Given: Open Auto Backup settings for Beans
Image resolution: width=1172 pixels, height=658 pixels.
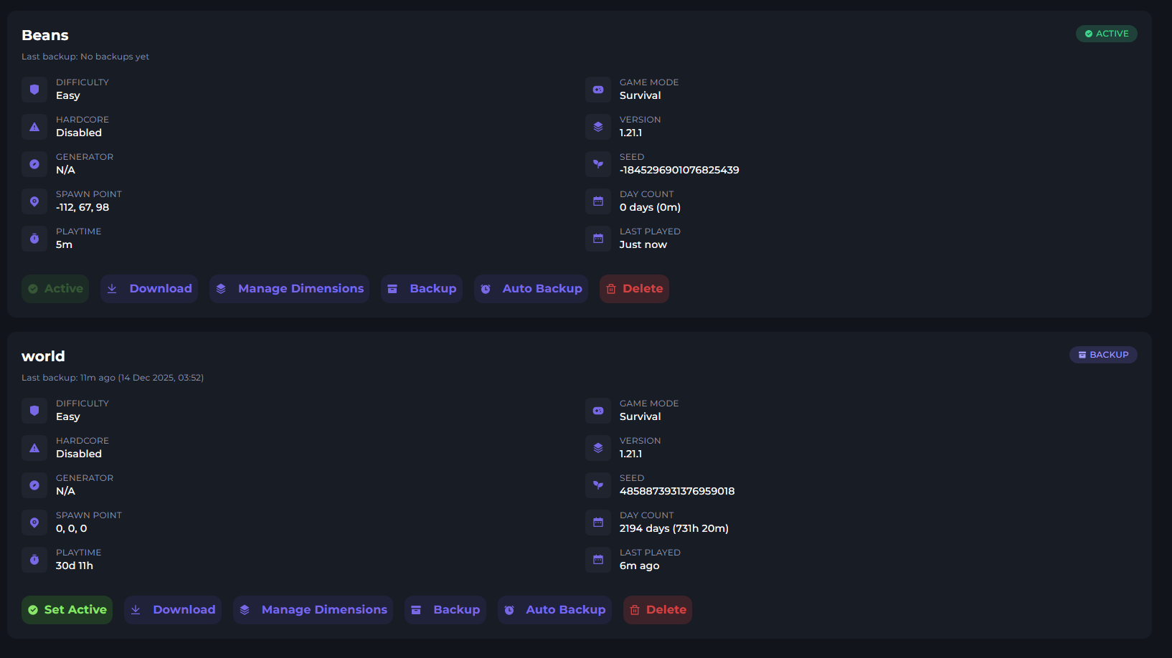Looking at the screenshot, I should (531, 289).
